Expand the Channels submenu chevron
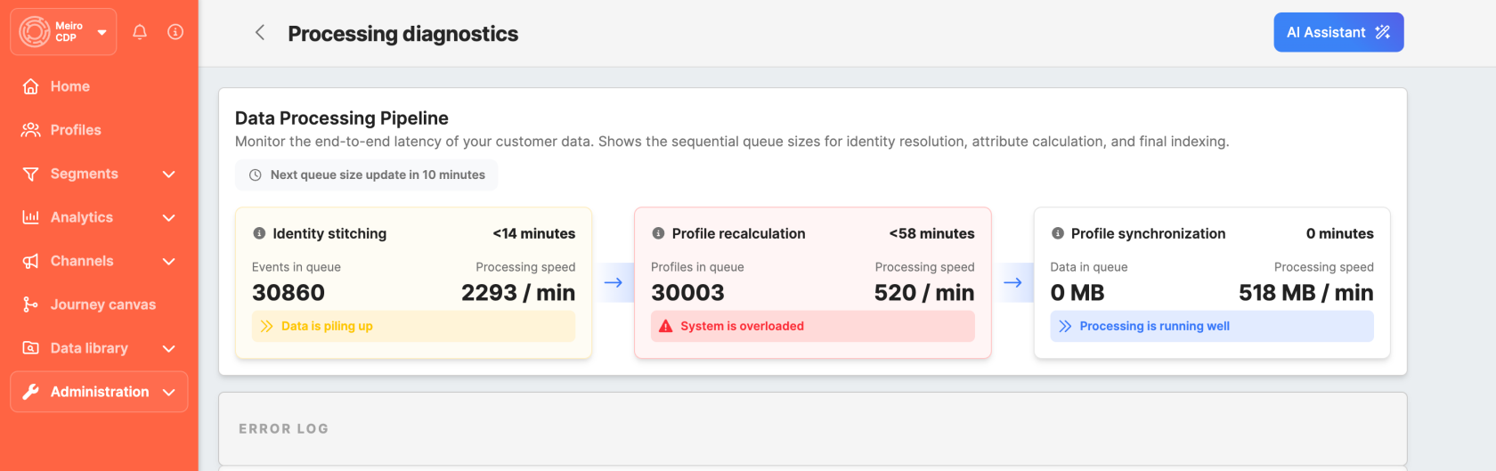 169,262
